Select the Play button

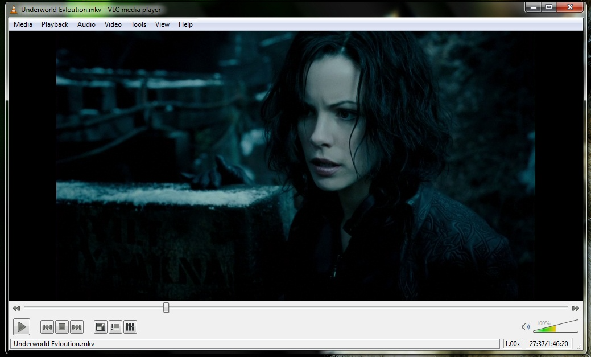21,326
